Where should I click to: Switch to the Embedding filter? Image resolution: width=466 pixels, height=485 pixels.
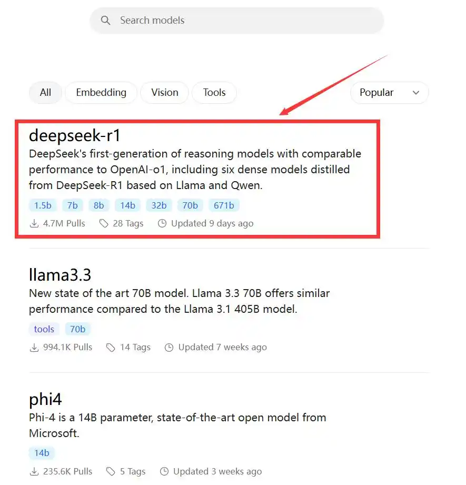101,93
